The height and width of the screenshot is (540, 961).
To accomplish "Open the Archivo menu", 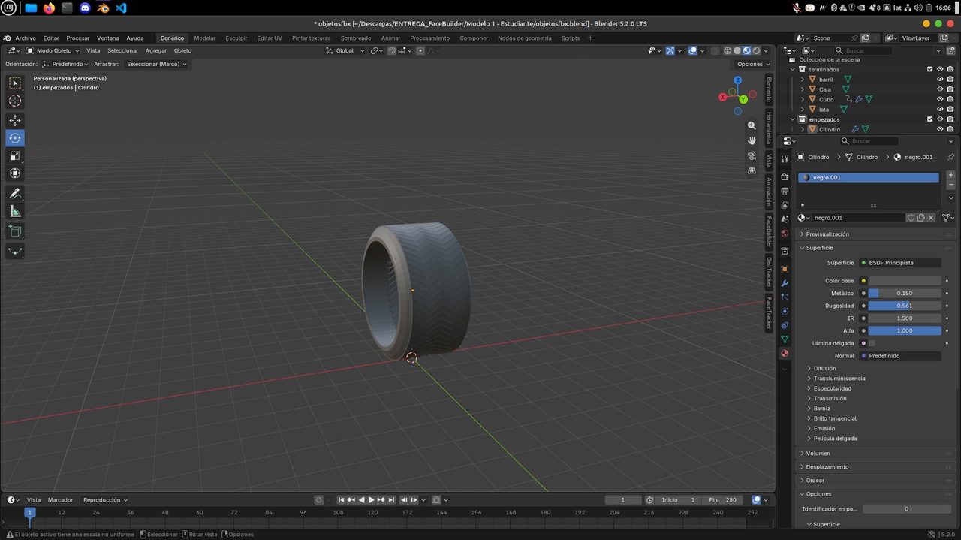I will tap(26, 38).
